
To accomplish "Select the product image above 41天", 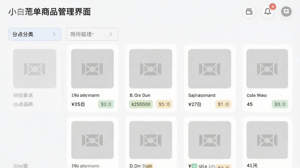I will click(267, 140).
